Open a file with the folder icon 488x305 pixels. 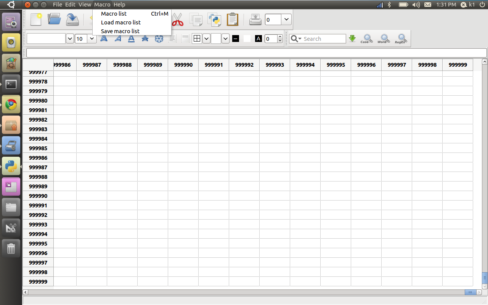coord(54,19)
